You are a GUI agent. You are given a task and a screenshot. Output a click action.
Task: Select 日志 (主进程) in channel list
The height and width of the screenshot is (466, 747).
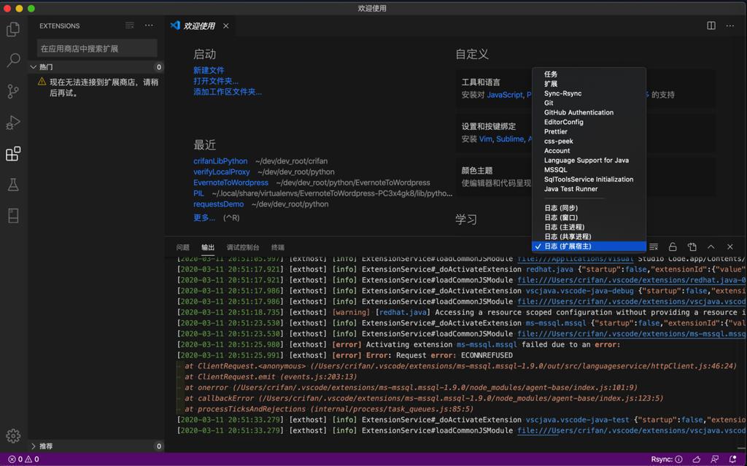pos(589,228)
